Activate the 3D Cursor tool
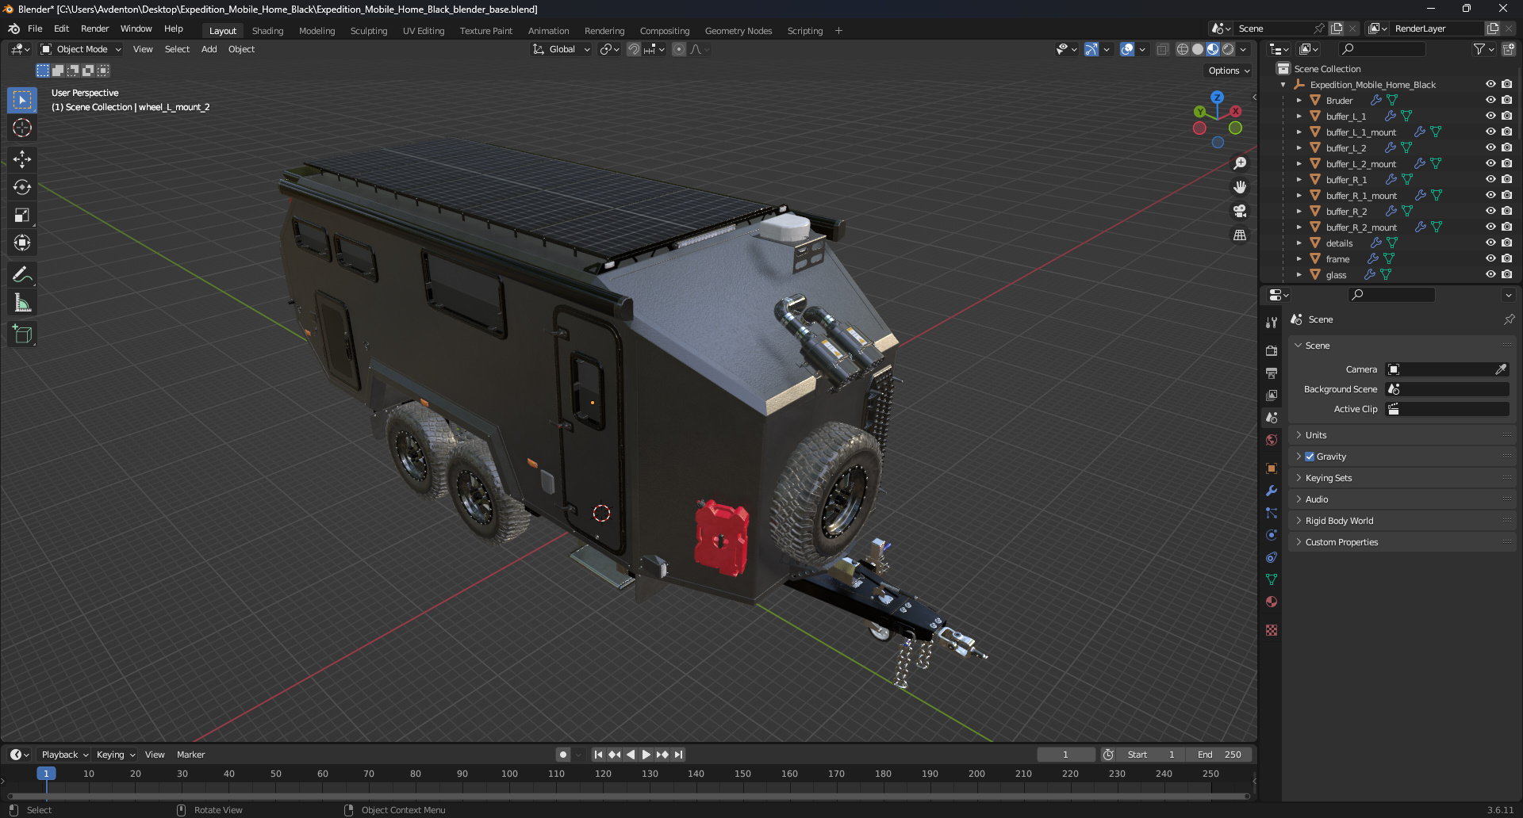Screen dimensions: 1523x818 pos(22,128)
